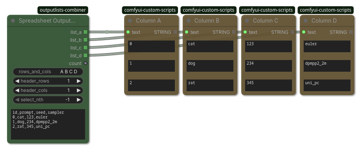This screenshot has width=363, height=152.
Task: Click the 'rat' cell in Column B
Action: (x=210, y=85)
